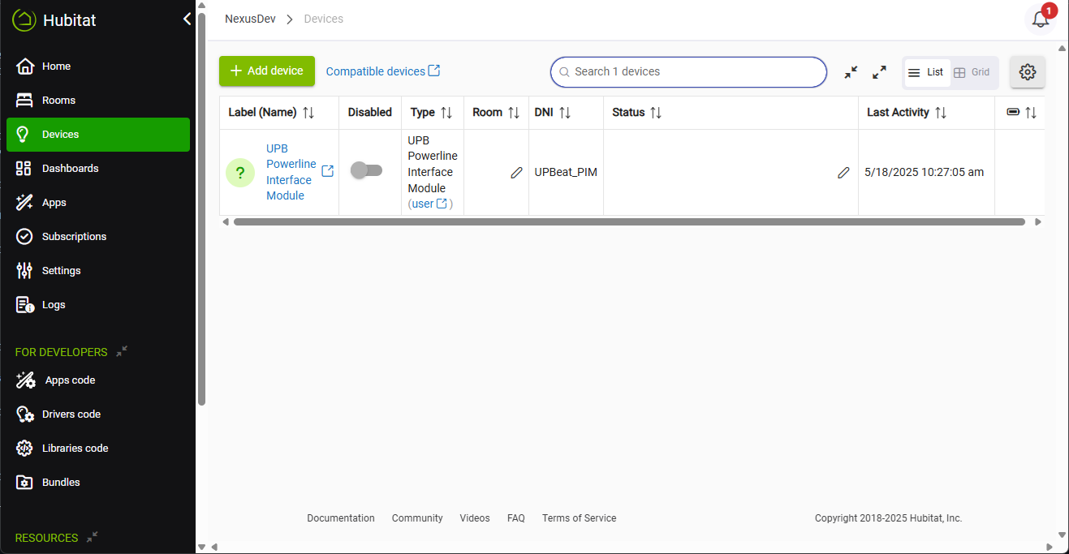Click the pencil icon in Status column
1069x554 pixels.
(x=843, y=173)
